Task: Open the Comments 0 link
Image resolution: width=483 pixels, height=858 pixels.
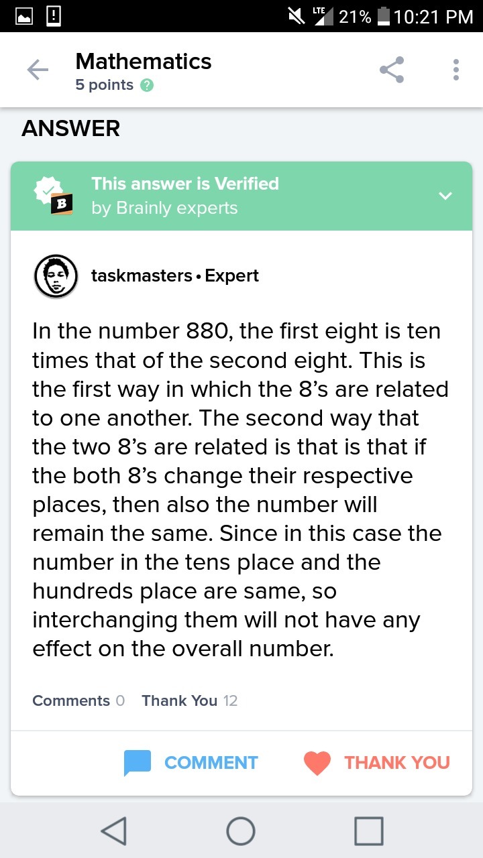Action: 78,700
